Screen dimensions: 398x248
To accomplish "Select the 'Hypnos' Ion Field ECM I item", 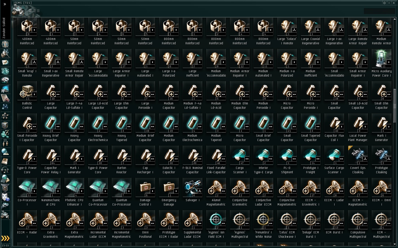I will click(x=216, y=225).
